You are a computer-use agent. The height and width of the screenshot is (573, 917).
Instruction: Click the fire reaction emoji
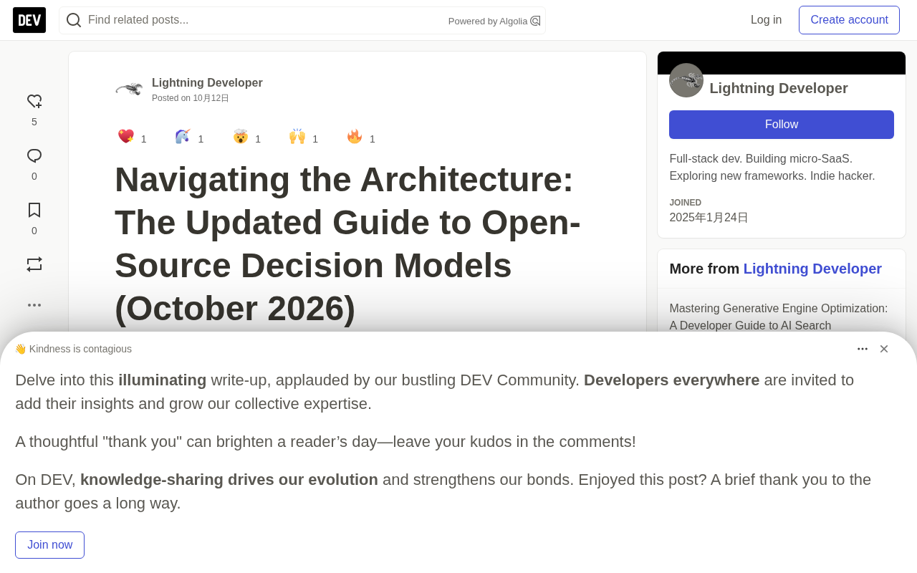355,136
